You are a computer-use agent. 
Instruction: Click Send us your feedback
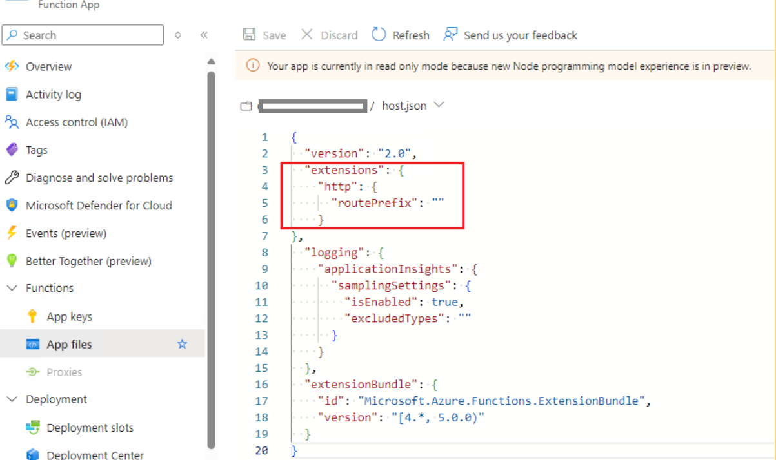click(x=510, y=35)
